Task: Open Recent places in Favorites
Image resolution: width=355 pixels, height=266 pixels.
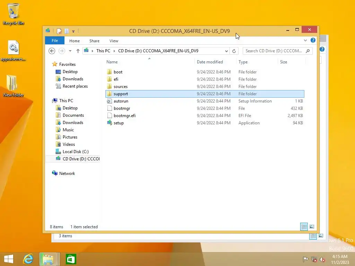Action: pos(75,86)
